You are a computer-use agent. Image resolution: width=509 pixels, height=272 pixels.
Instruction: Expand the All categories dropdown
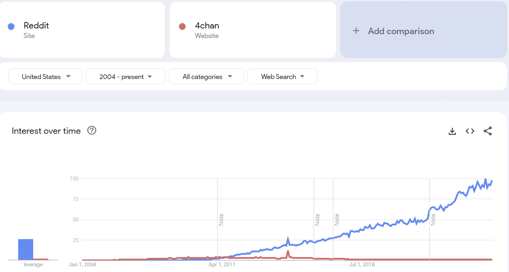206,76
